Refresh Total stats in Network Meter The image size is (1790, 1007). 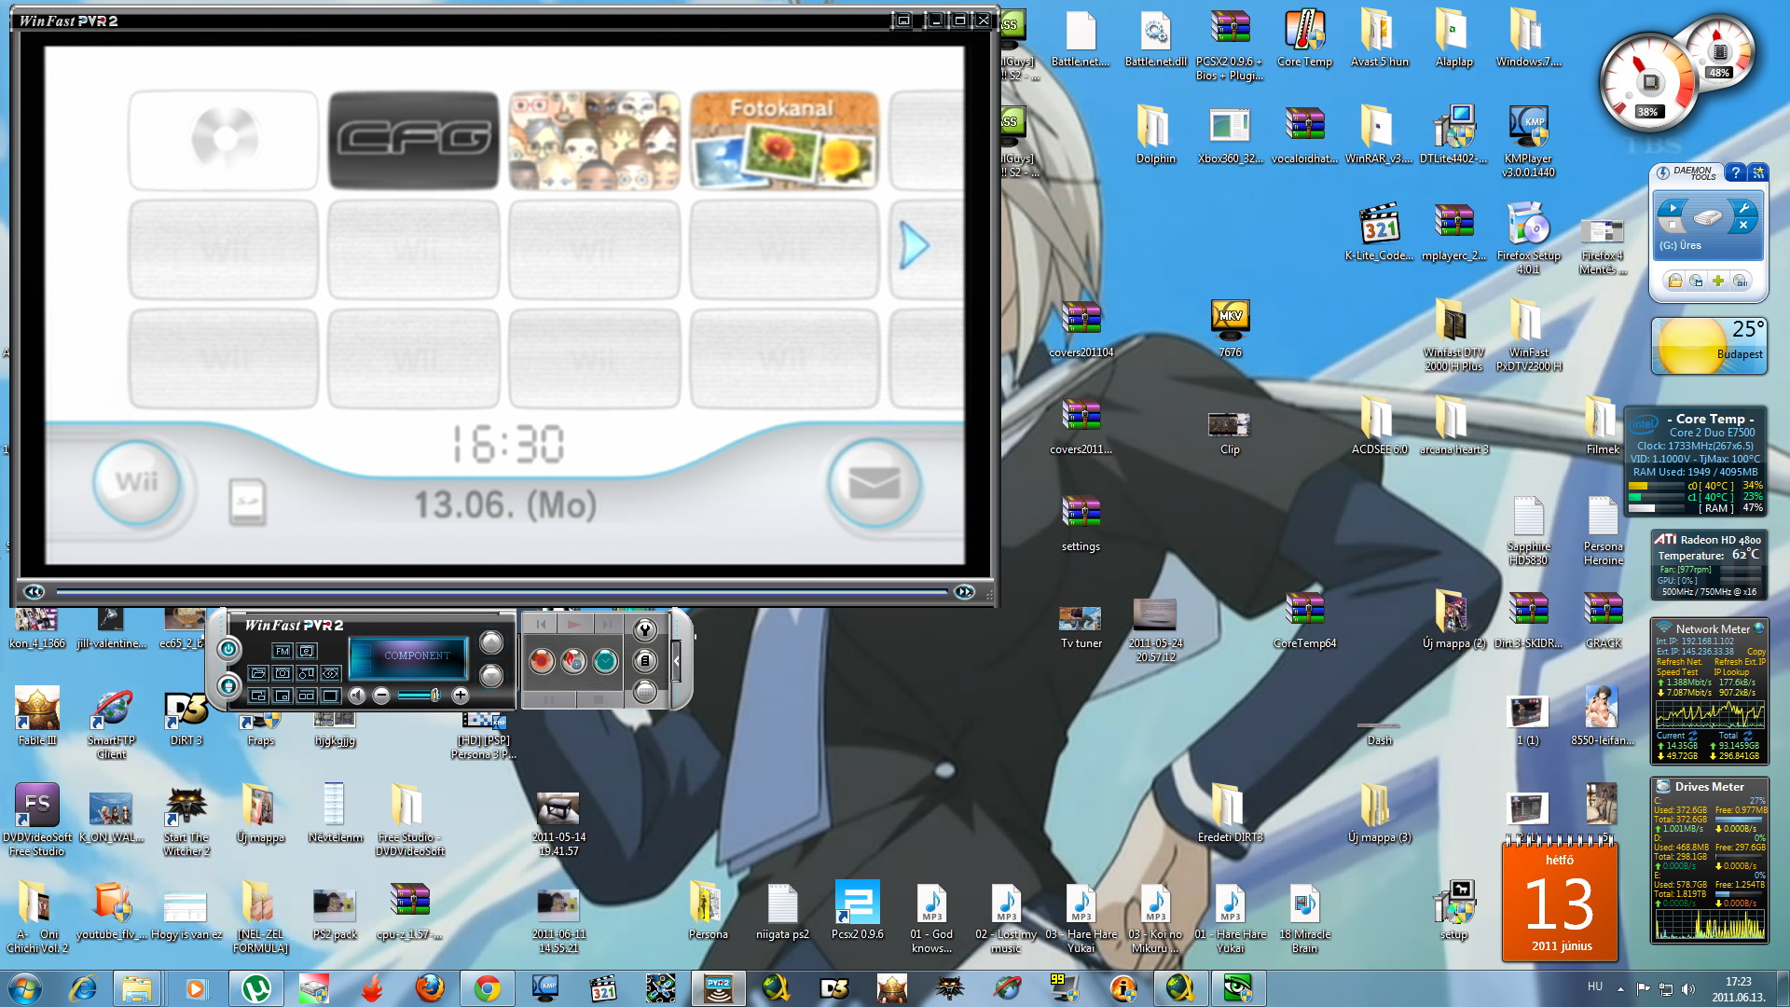[x=1748, y=736]
